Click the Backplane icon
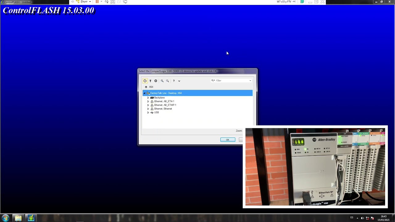This screenshot has height=222, width=395. 152,98
